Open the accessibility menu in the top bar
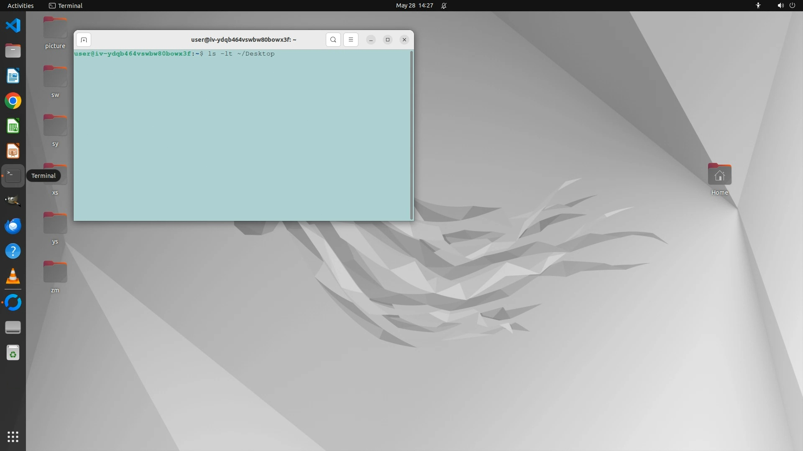This screenshot has width=803, height=451. (x=758, y=5)
